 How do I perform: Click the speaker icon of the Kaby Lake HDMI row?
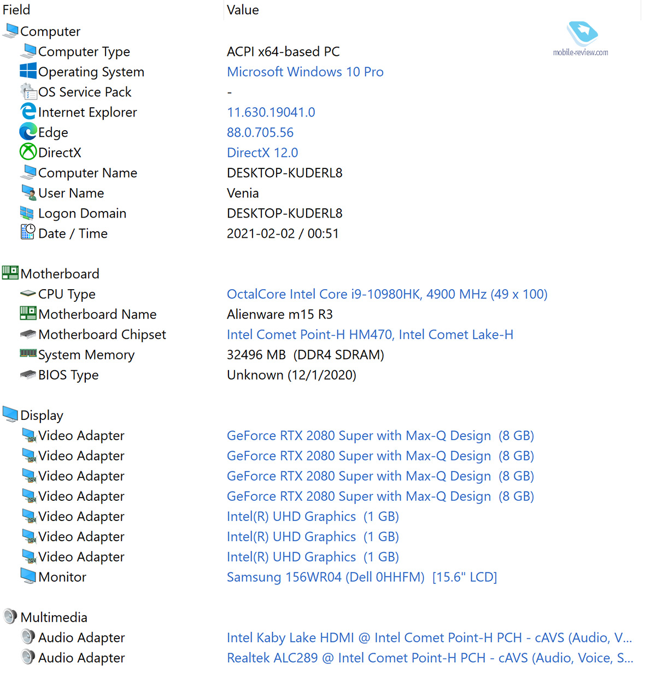28,636
